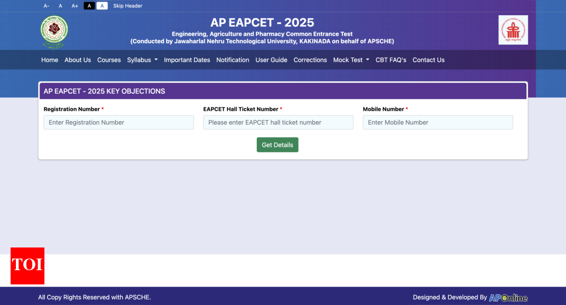Screen dimensions: 566x305
Task: Open the Important Dates page
Action: click(x=187, y=60)
